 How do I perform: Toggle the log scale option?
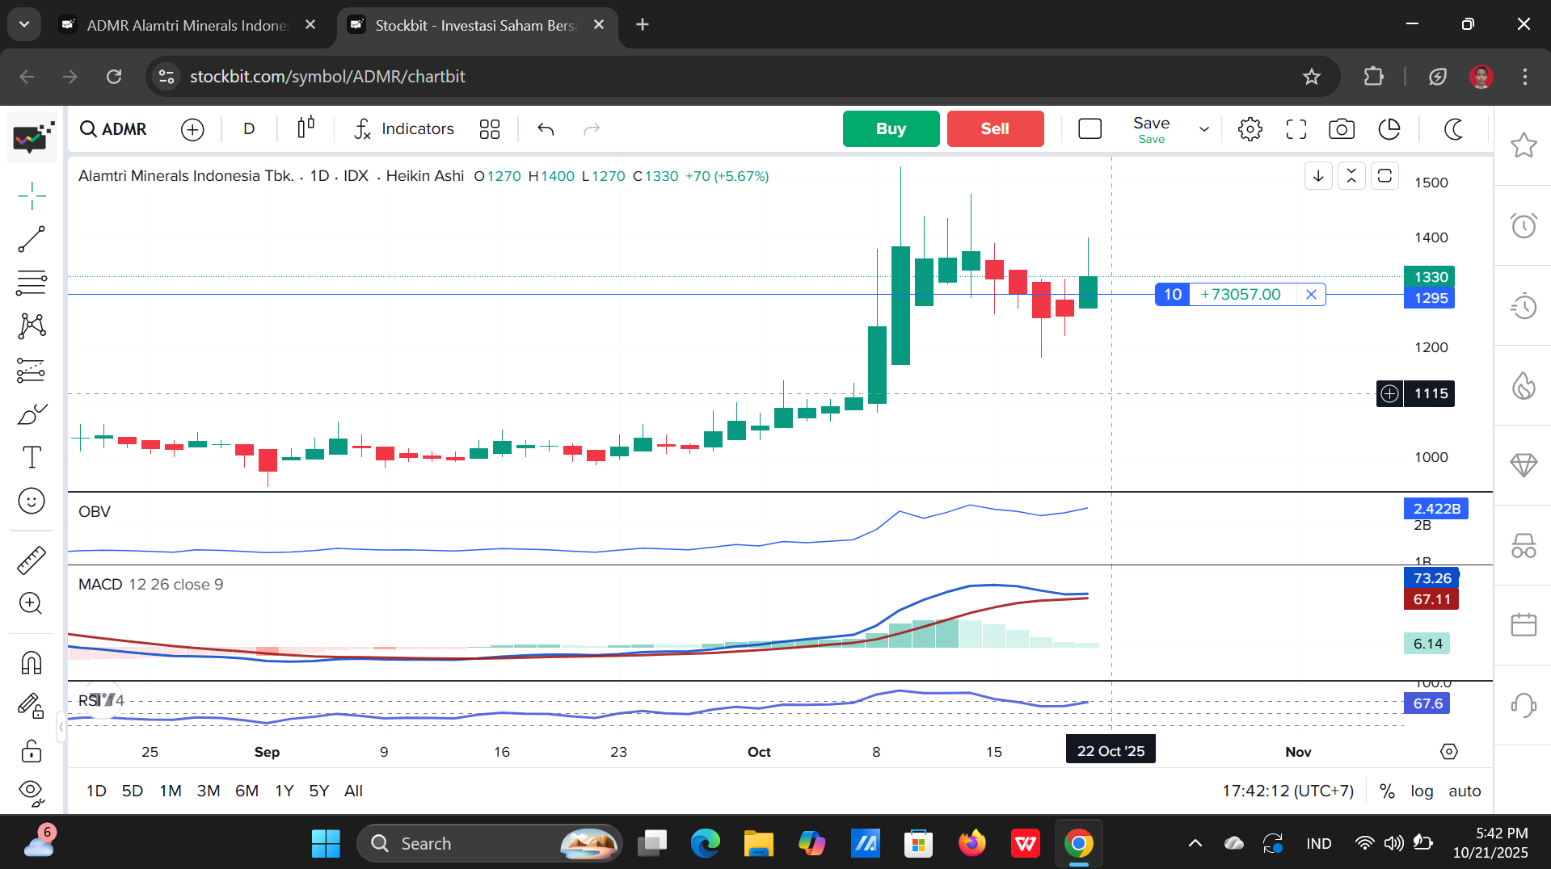click(1422, 791)
